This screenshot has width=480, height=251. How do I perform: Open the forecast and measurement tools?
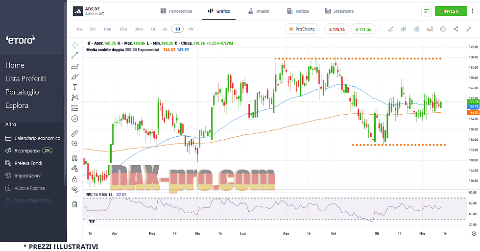point(74,108)
